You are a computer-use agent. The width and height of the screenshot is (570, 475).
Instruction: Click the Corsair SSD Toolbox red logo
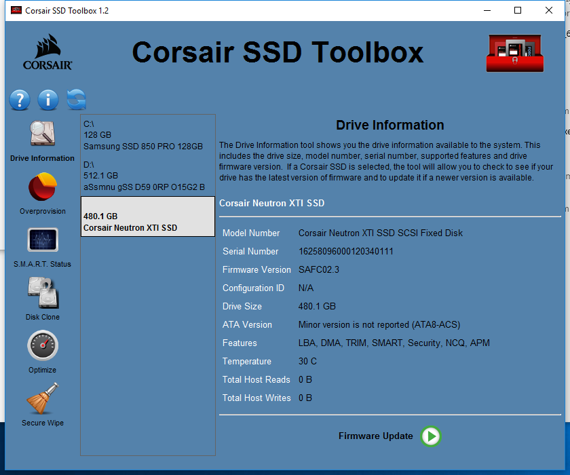(514, 53)
